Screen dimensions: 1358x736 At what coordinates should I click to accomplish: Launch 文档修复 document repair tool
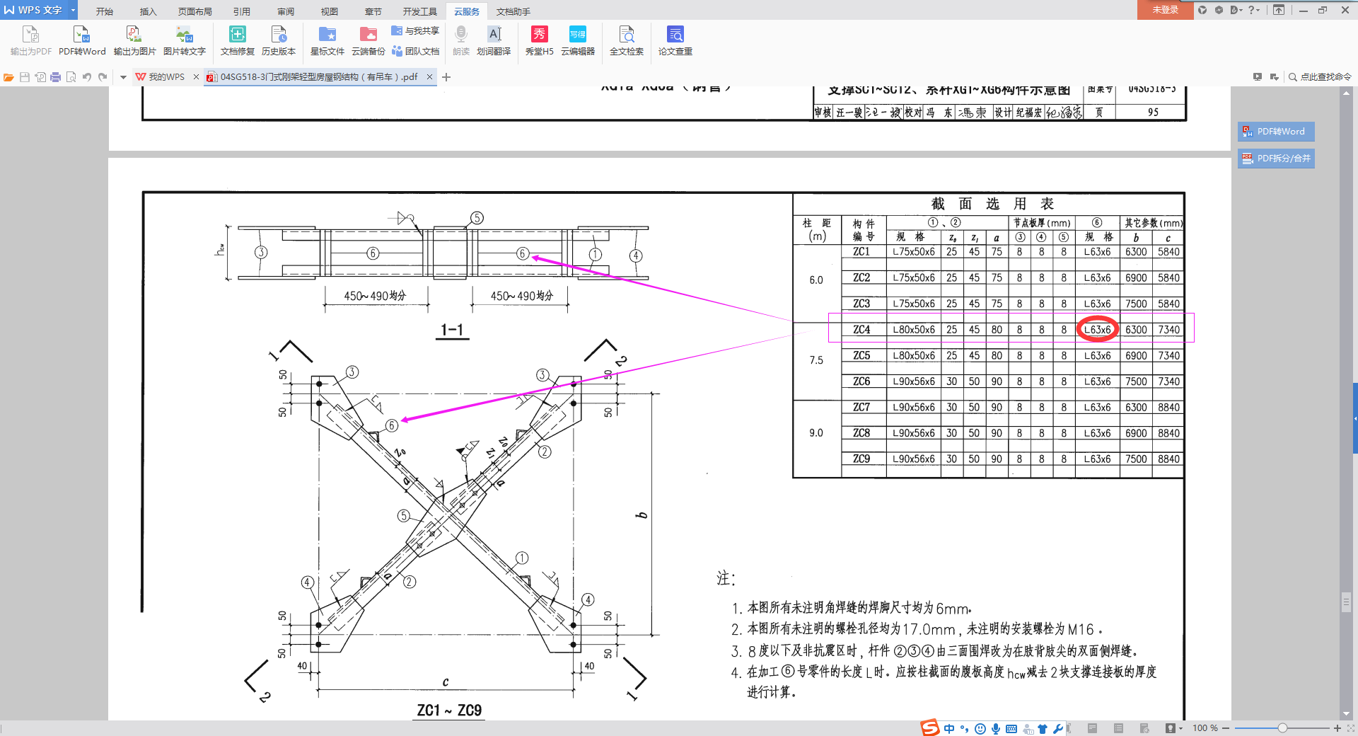pyautogui.click(x=237, y=40)
